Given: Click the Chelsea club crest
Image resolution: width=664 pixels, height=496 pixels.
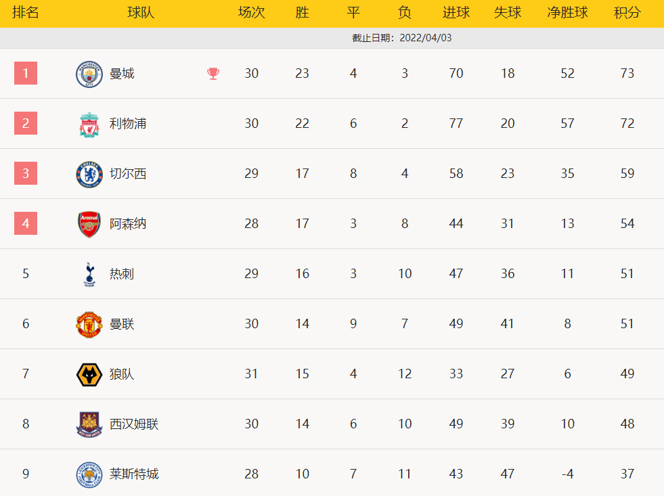Looking at the screenshot, I should [89, 174].
